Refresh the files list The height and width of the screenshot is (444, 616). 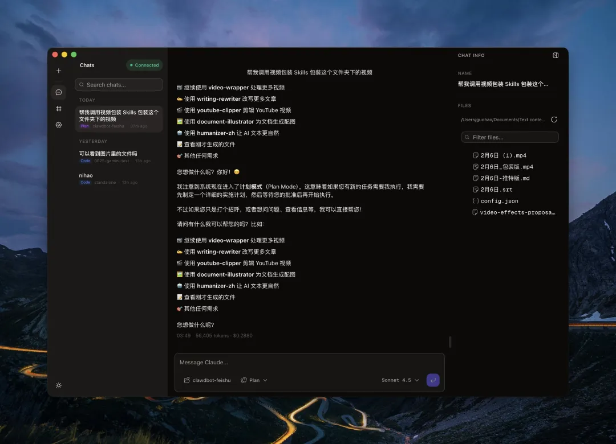[x=554, y=120]
